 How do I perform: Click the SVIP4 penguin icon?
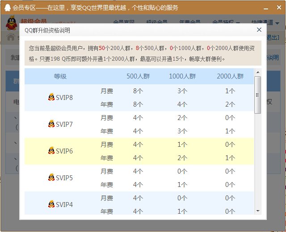pos(51,204)
